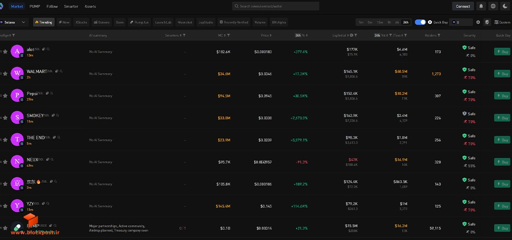Add NEUX token to favorites

[5, 162]
